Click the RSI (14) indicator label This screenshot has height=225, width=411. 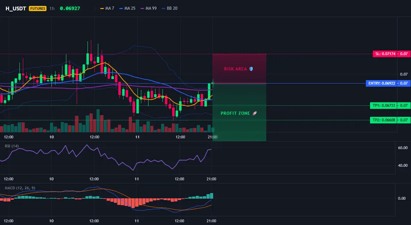pyautogui.click(x=12, y=146)
